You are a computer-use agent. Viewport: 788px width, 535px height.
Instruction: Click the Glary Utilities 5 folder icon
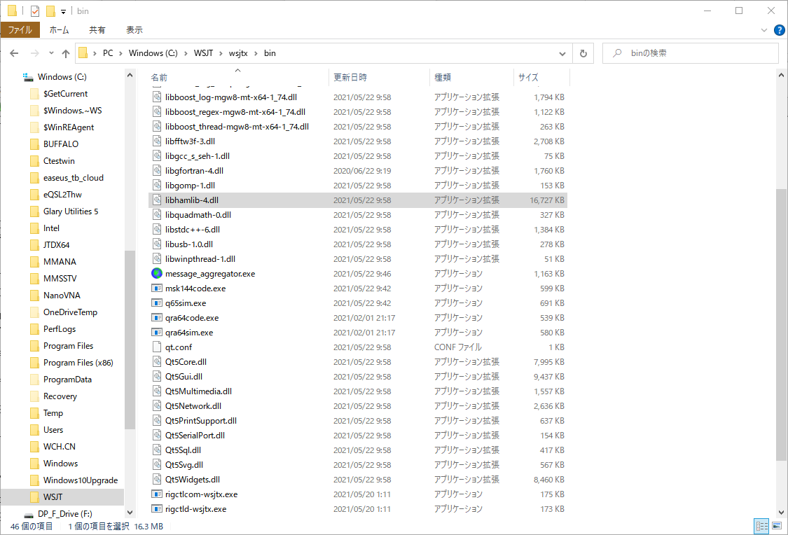35,211
